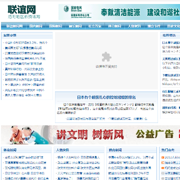Click the 推荐资讯 panel heading
The width and height of the screenshot is (180, 180).
coord(169,35)
